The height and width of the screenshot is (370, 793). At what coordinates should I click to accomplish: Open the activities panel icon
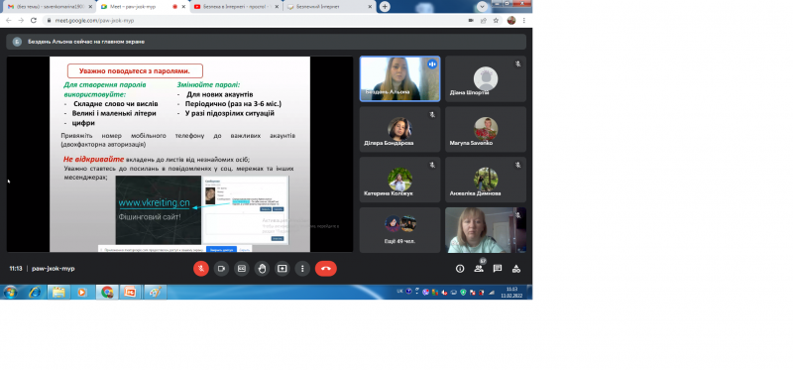[515, 269]
